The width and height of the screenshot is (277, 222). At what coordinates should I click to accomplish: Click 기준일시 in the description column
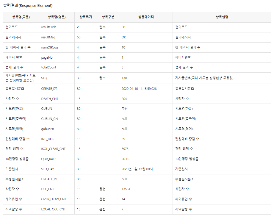point(181,169)
